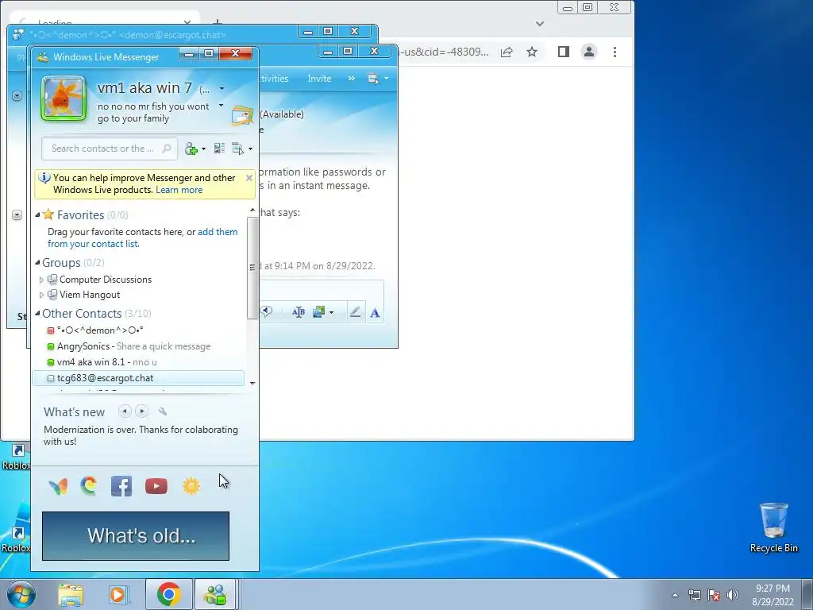
Task: Open Chrome tab search chevron
Action: (x=540, y=23)
